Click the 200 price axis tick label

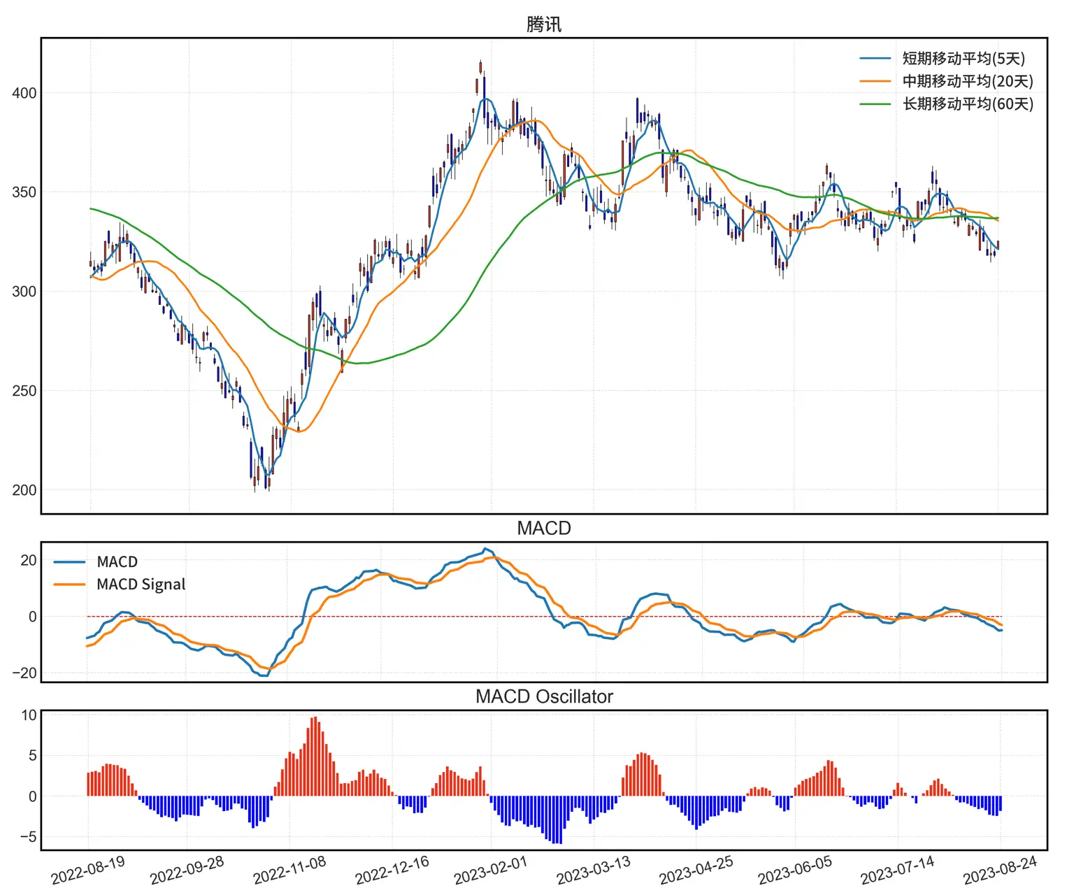pos(24,490)
